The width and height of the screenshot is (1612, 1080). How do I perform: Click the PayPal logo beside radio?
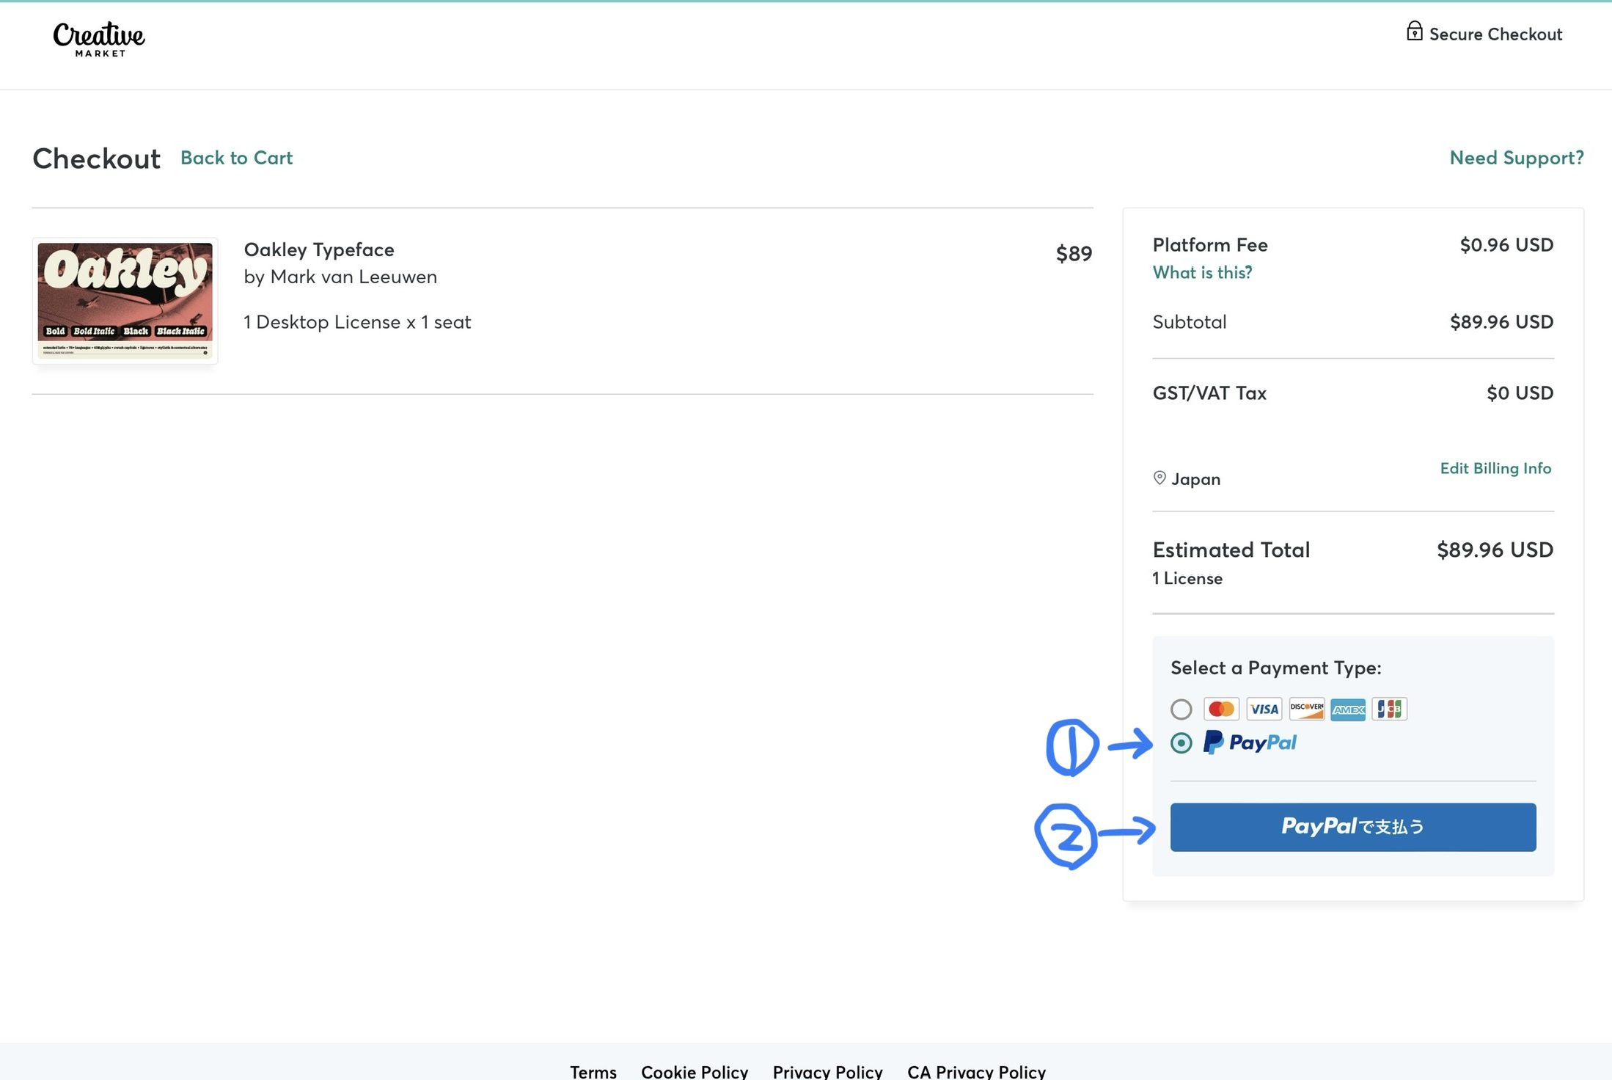click(1250, 742)
